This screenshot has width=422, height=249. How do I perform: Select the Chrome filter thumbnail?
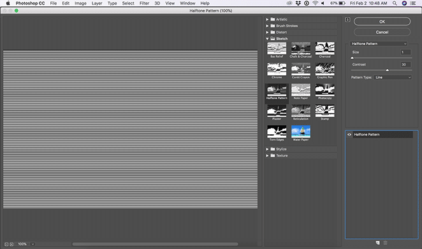[277, 69]
